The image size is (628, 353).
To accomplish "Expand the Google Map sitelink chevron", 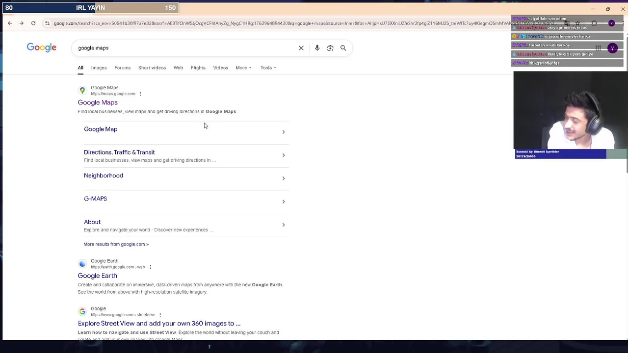I will coord(283,132).
